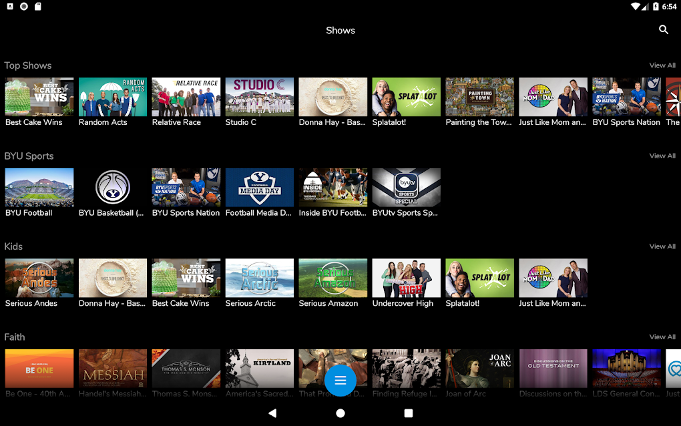This screenshot has width=681, height=426.
Task: Open Joan of Arc thumbnail
Action: [479, 369]
